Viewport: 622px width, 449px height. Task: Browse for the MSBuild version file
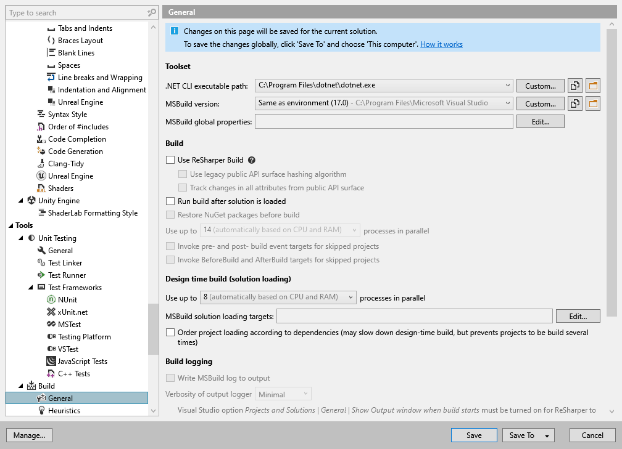tap(593, 103)
